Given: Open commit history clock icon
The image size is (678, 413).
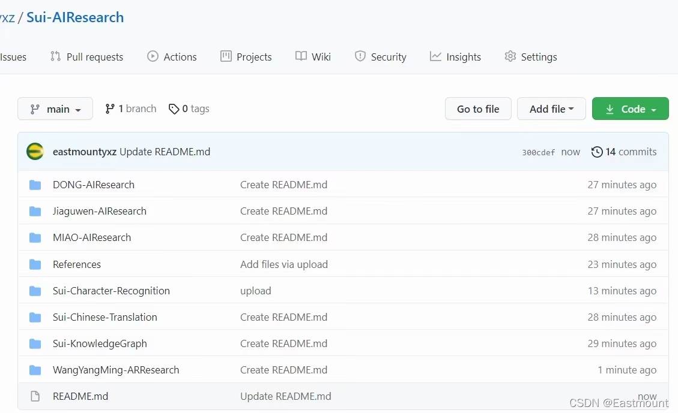Looking at the screenshot, I should 597,152.
